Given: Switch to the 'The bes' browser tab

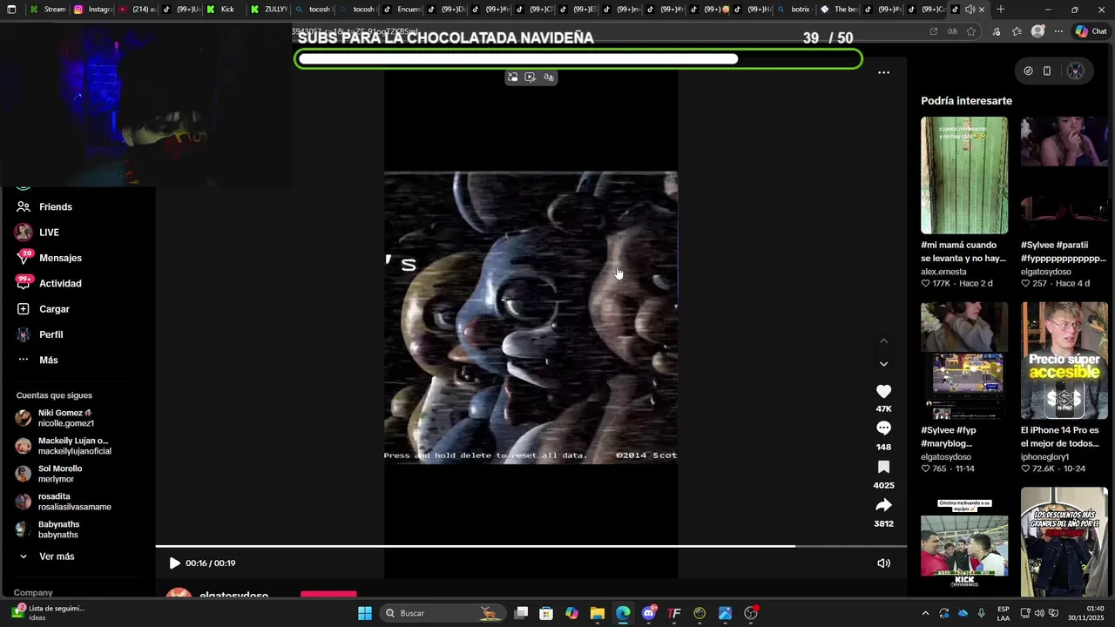Looking at the screenshot, I should (x=838, y=10).
